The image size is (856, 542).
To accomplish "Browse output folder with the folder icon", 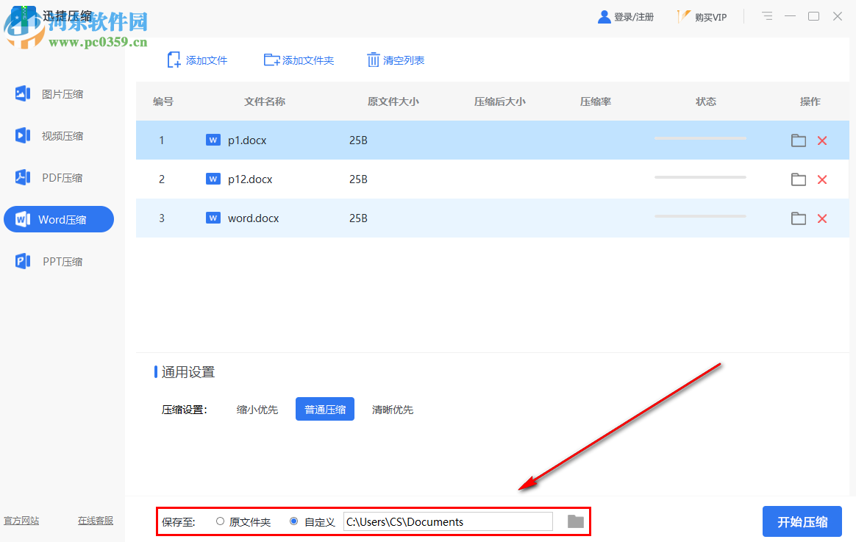I will (x=575, y=521).
